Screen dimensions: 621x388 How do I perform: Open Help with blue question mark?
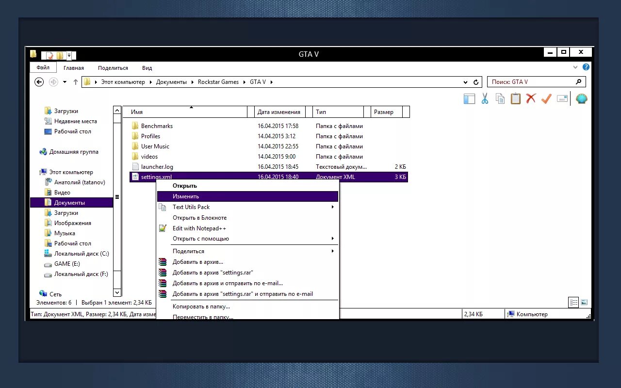click(586, 67)
